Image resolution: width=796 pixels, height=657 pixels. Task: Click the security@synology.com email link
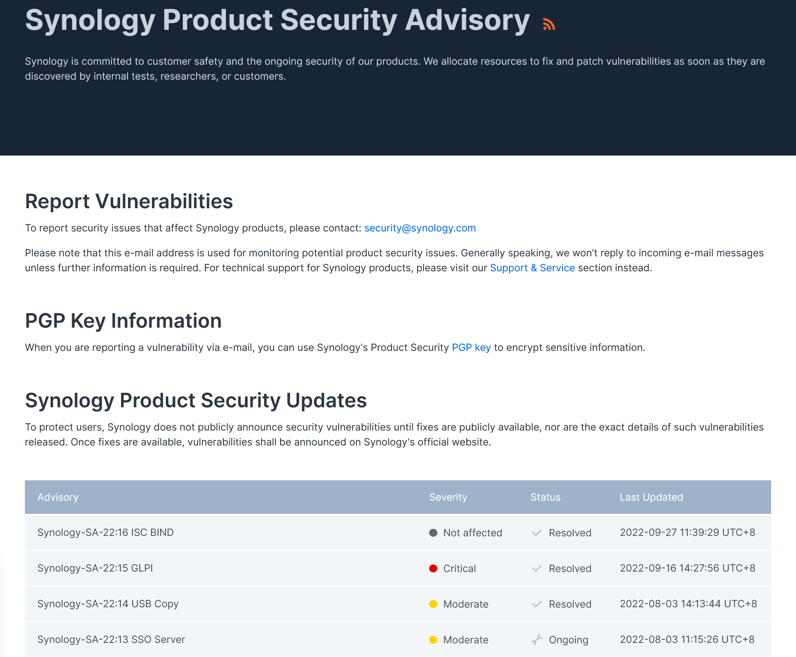[420, 228]
